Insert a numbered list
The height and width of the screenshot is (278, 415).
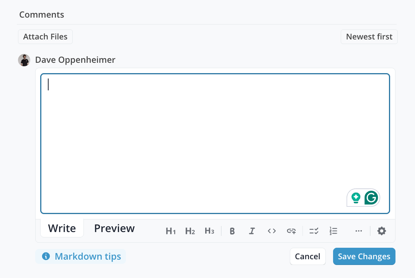(333, 231)
